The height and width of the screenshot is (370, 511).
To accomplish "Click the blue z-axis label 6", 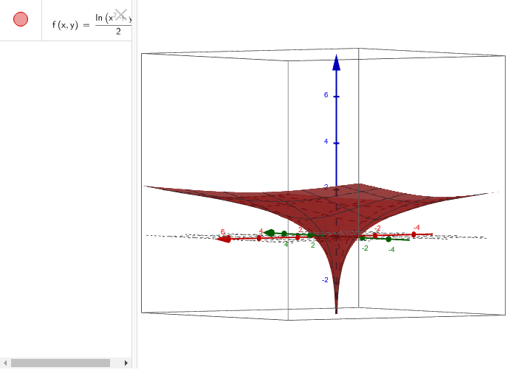I will 326,95.
